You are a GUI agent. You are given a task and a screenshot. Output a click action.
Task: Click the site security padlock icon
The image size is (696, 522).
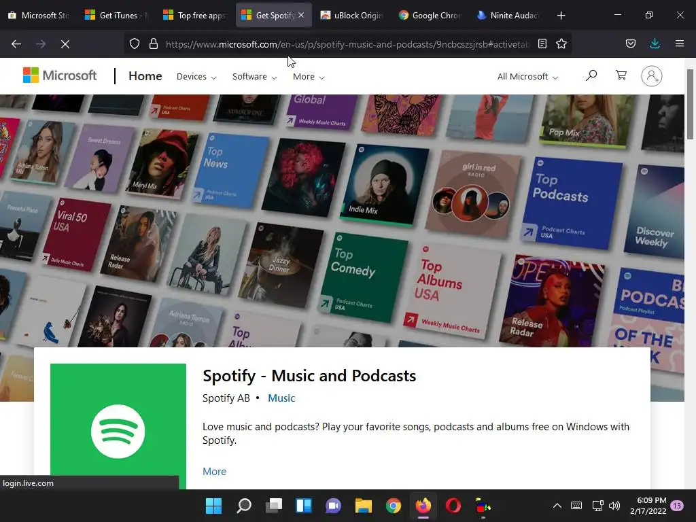(x=154, y=43)
